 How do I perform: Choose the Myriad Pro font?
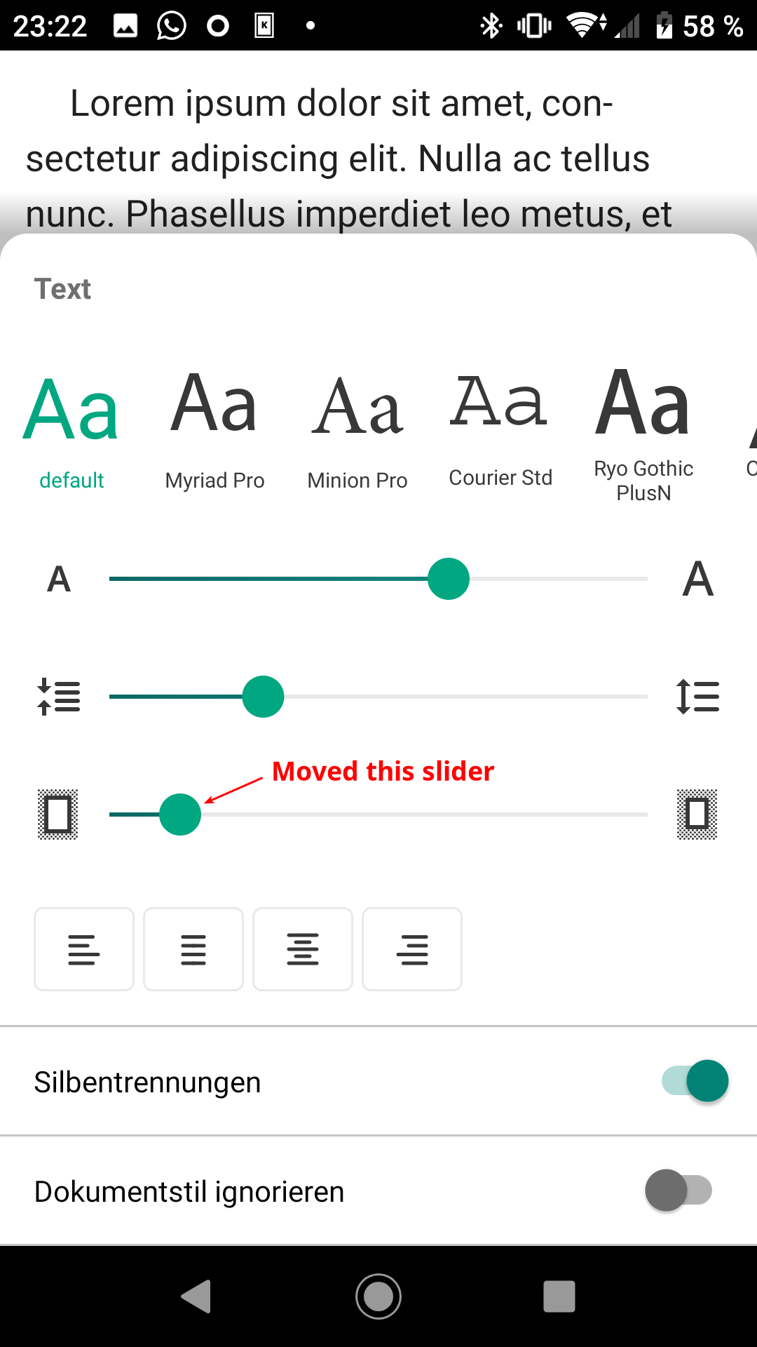[x=214, y=428]
